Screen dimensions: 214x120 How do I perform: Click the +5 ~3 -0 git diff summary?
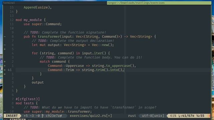point(32,116)
